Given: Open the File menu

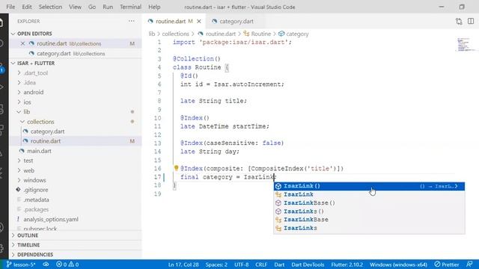Looking at the screenshot, I should (10, 7).
